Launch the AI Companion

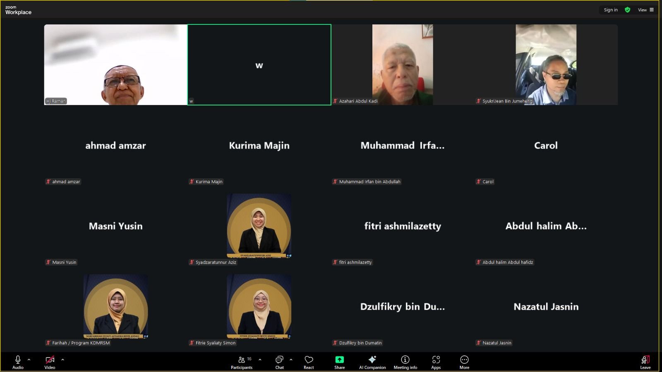pos(372,362)
